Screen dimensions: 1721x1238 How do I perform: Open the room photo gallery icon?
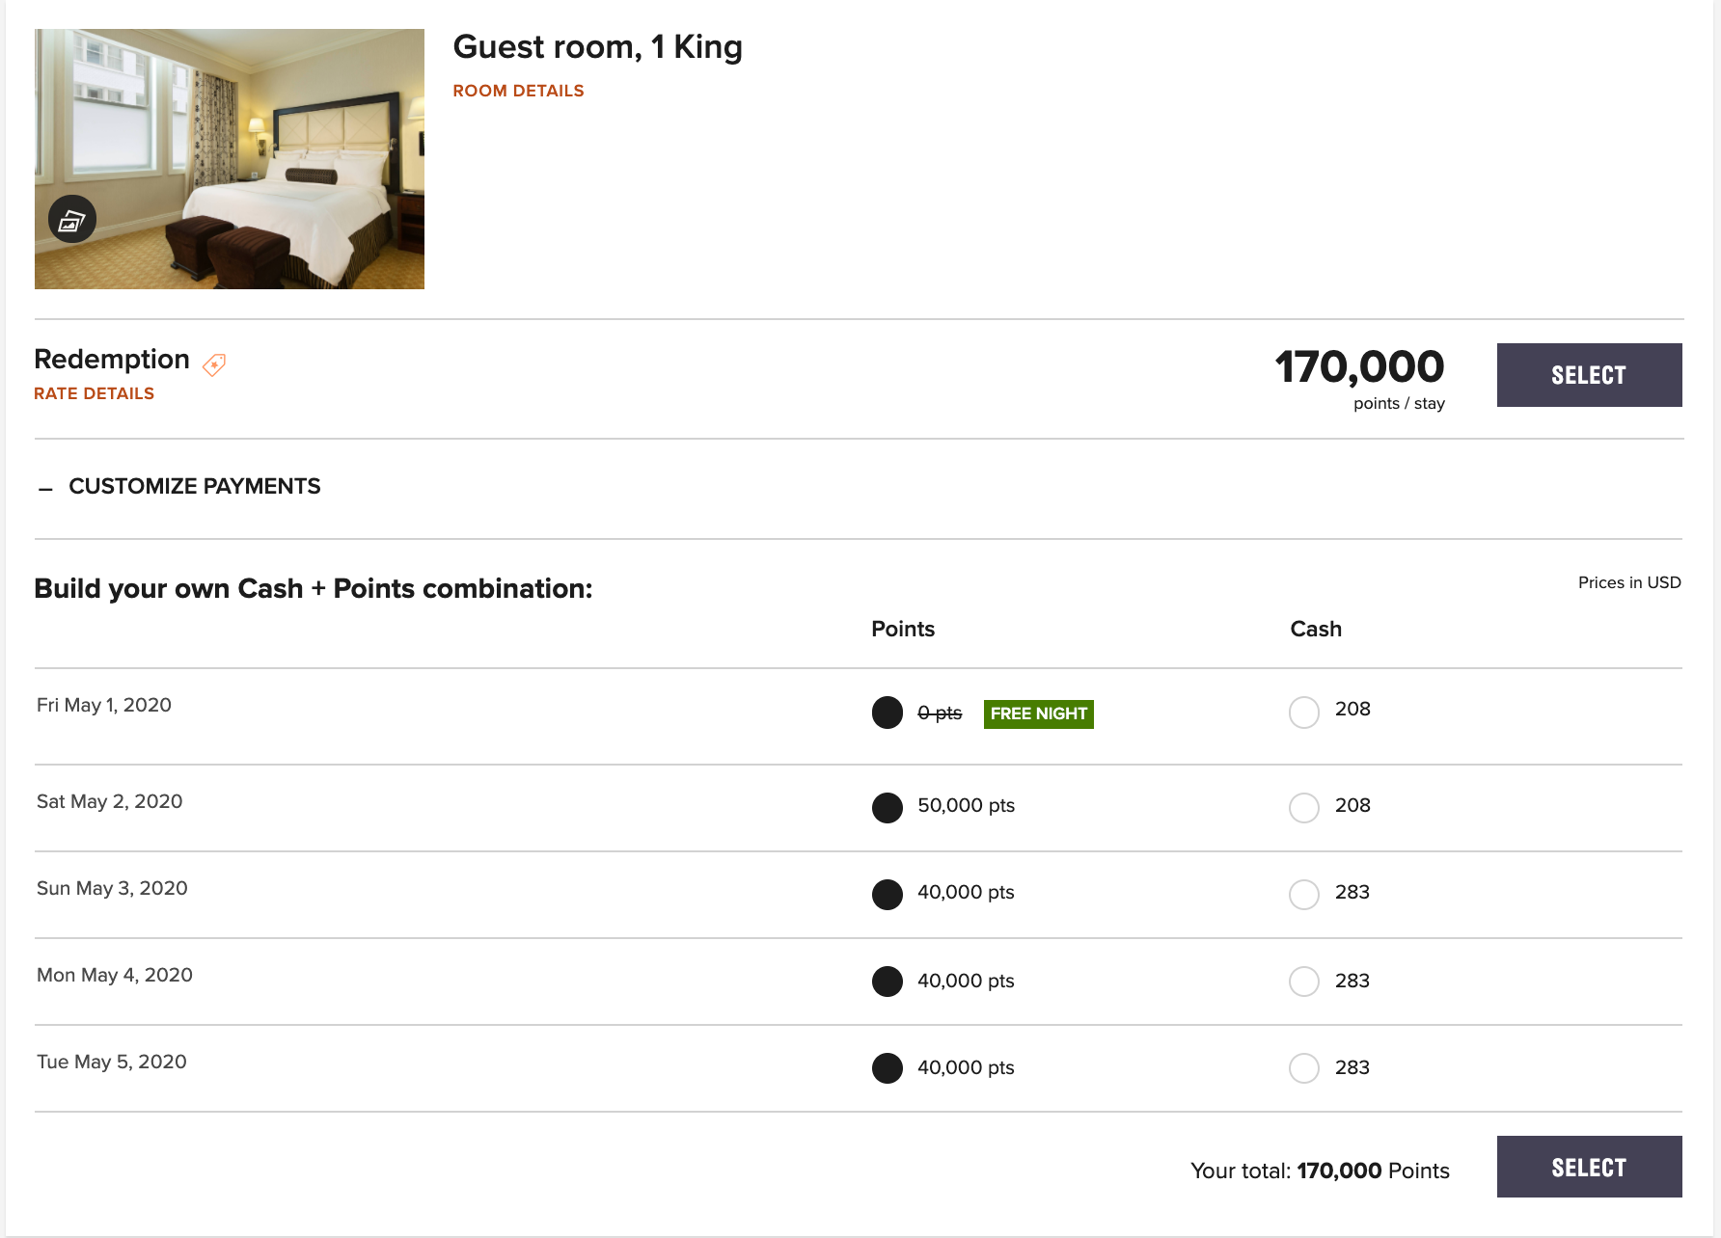72,220
